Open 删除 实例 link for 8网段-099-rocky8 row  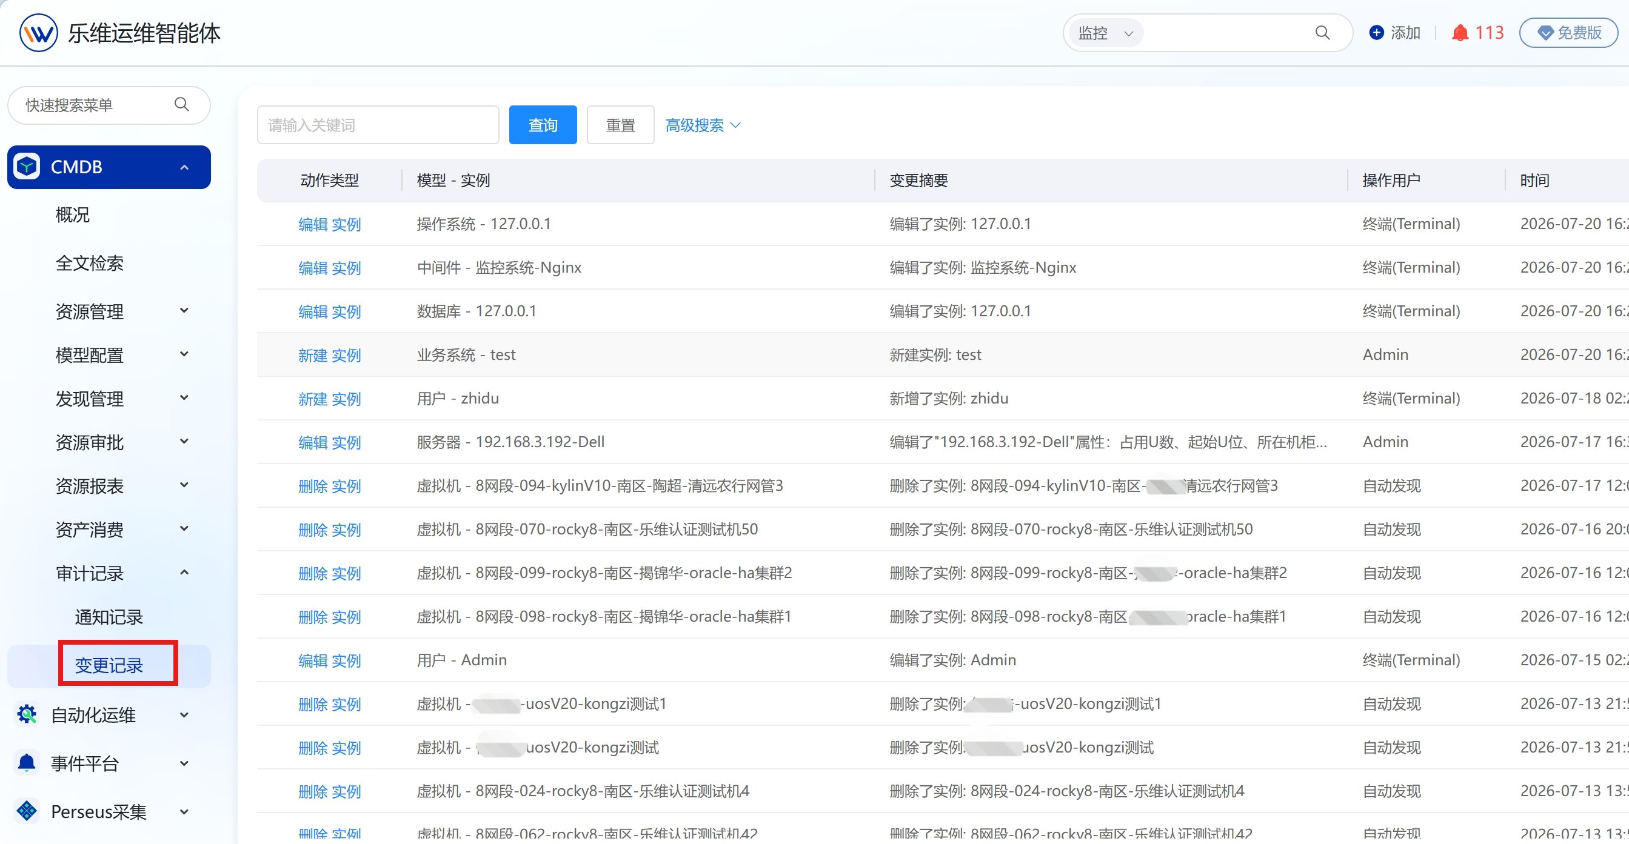[x=329, y=573]
